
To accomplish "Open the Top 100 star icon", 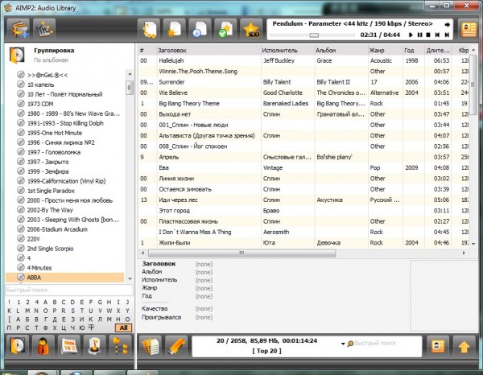I will coord(251,29).
